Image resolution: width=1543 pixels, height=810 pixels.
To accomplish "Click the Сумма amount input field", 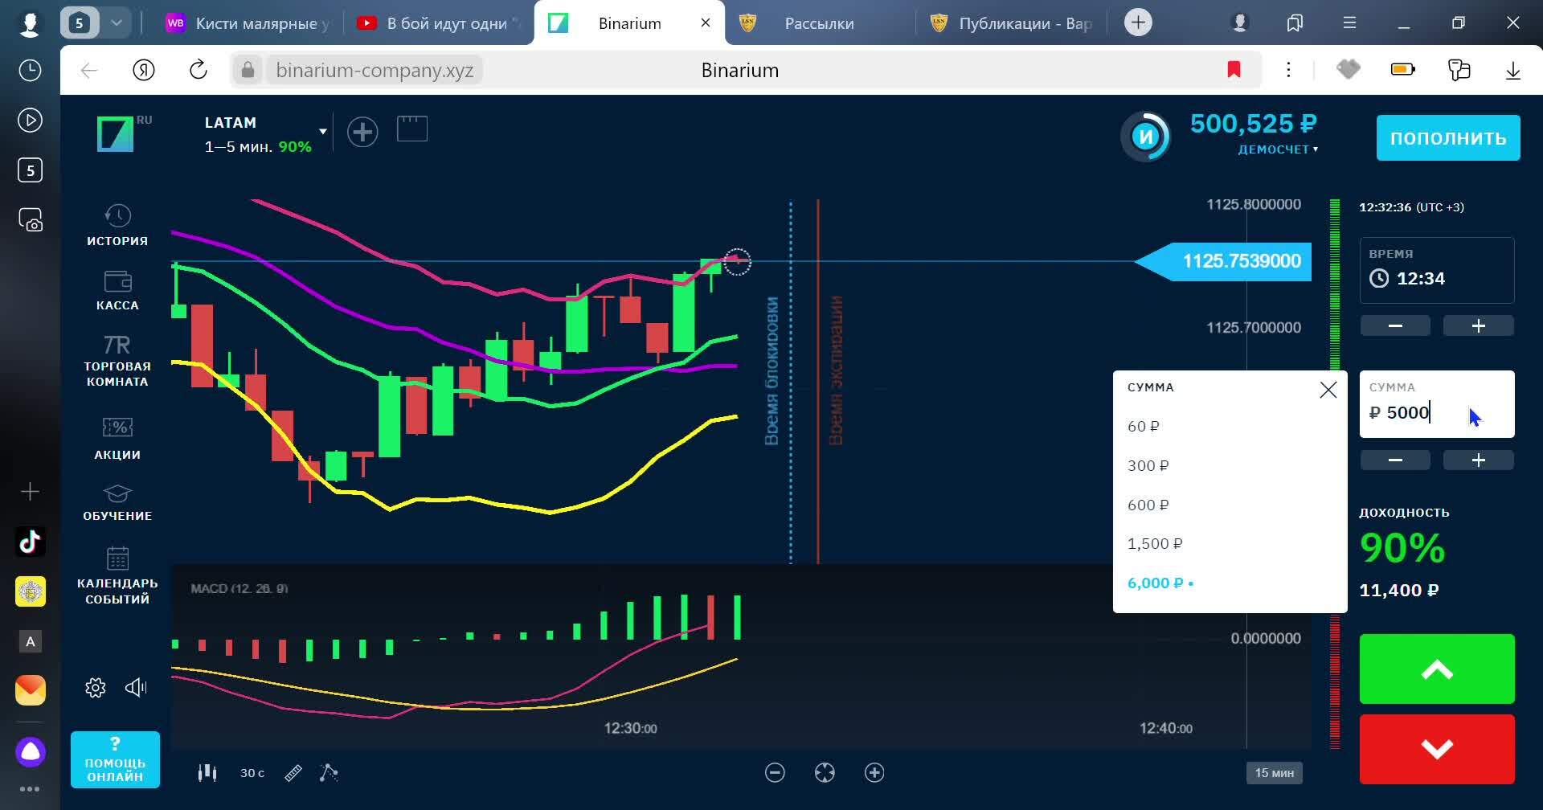I will click(x=1422, y=412).
